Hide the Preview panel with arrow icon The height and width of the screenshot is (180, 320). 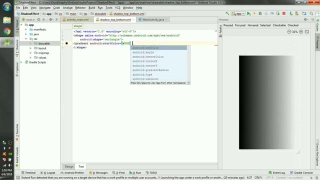312,19
